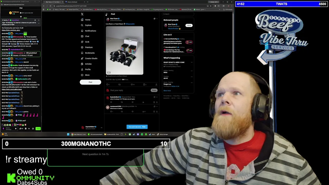This screenshot has width=329, height=185.
Task: Follow West Texas in Relevant people
Action: [x=189, y=25]
